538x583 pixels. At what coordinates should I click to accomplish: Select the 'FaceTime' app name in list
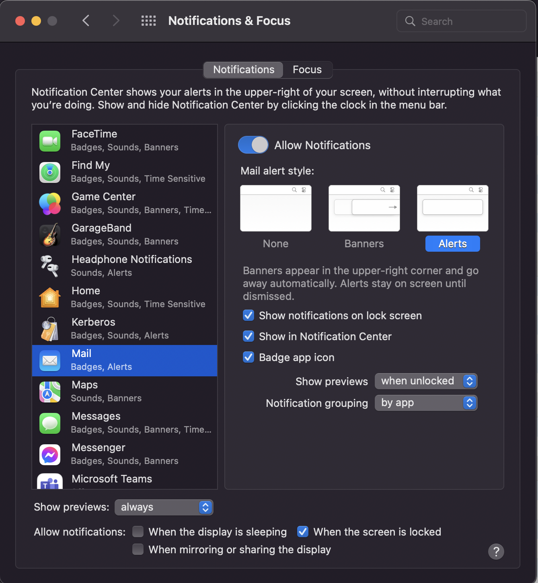point(94,134)
